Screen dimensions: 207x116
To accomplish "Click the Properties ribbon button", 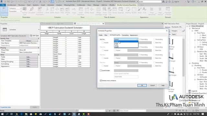I will click(x=4, y=11).
